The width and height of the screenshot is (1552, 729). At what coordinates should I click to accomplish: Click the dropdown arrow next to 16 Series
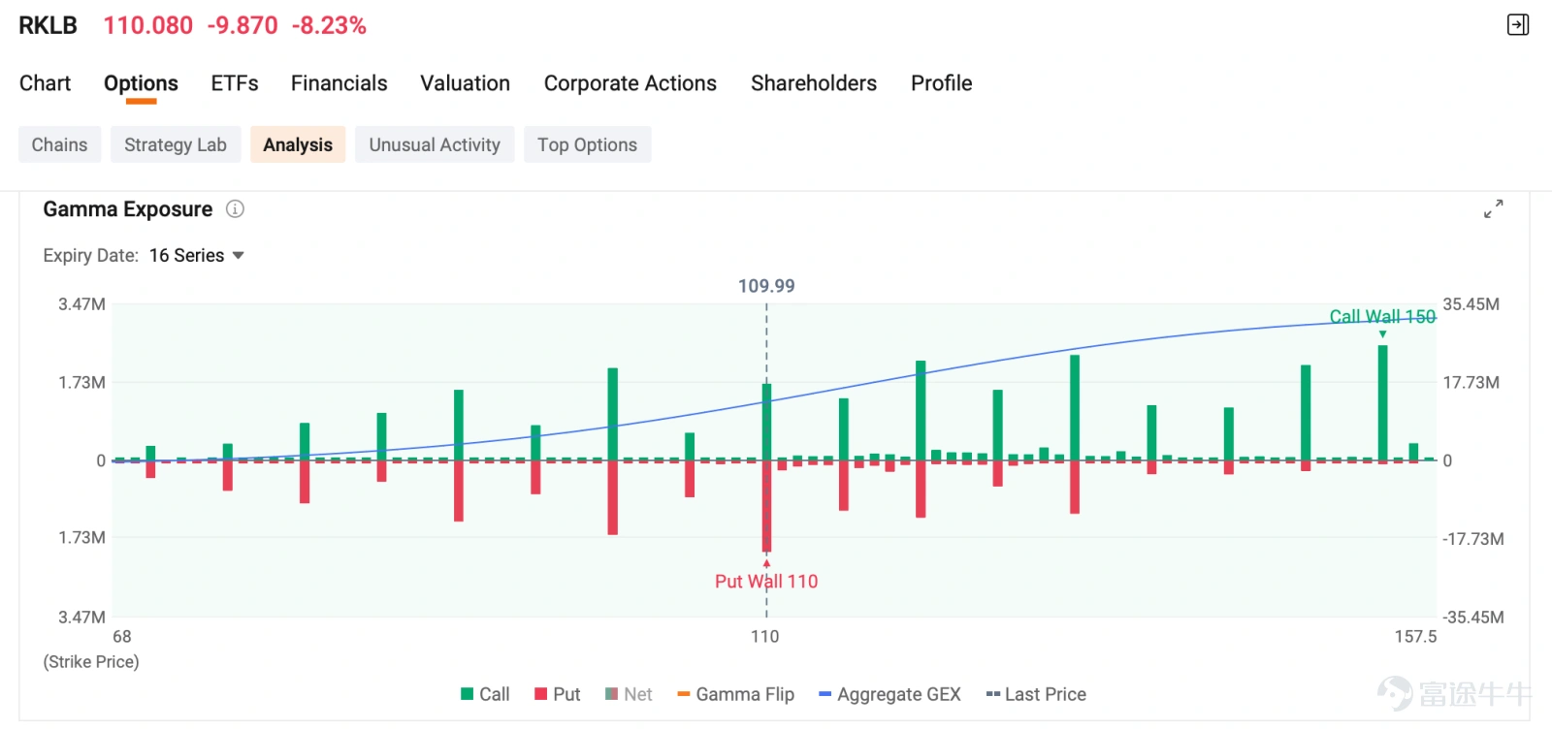(239, 256)
